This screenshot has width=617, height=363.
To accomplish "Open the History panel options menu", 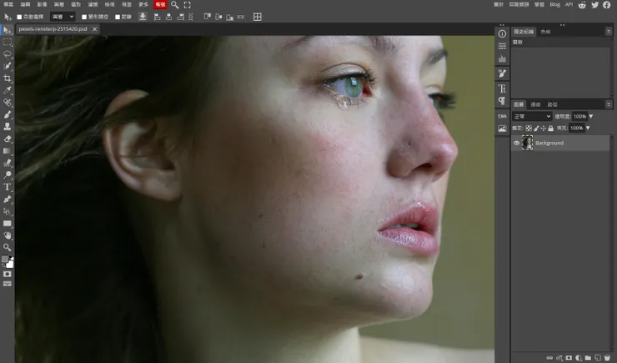I will click(x=609, y=31).
